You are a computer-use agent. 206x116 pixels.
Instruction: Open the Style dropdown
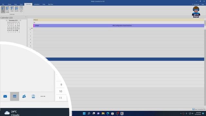click(x=203, y=4)
